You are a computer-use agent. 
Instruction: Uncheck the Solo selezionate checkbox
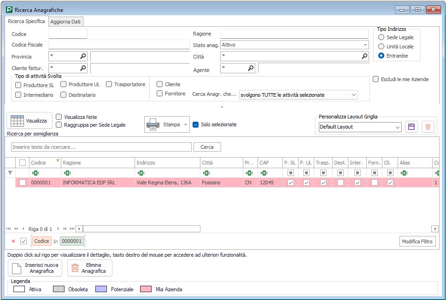(196, 124)
